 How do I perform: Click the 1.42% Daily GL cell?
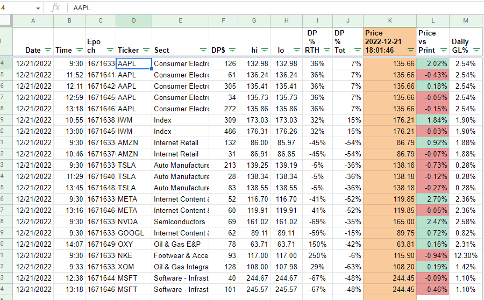pyautogui.click(x=466, y=267)
